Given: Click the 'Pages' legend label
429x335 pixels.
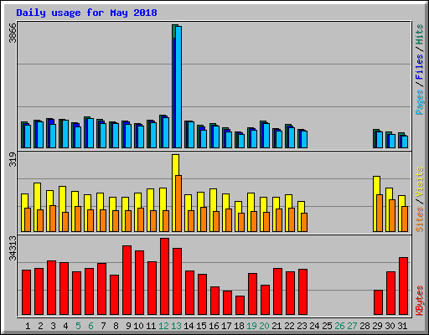Looking at the screenshot, I should pos(420,102).
